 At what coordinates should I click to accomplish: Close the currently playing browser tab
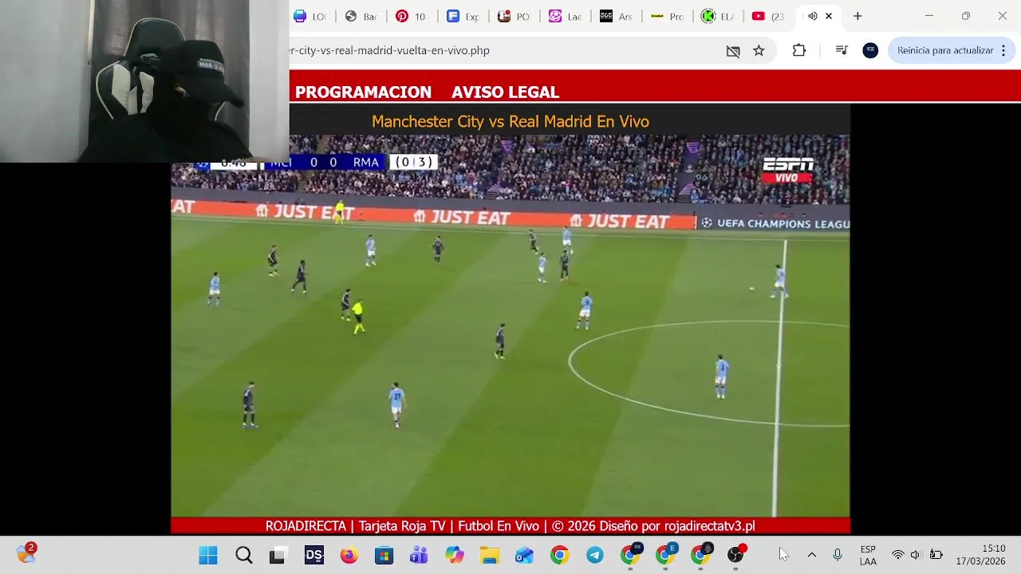pyautogui.click(x=829, y=16)
